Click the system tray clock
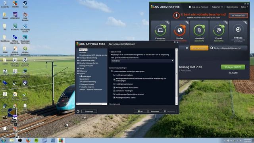This screenshot has width=254, height=143. pos(247,140)
